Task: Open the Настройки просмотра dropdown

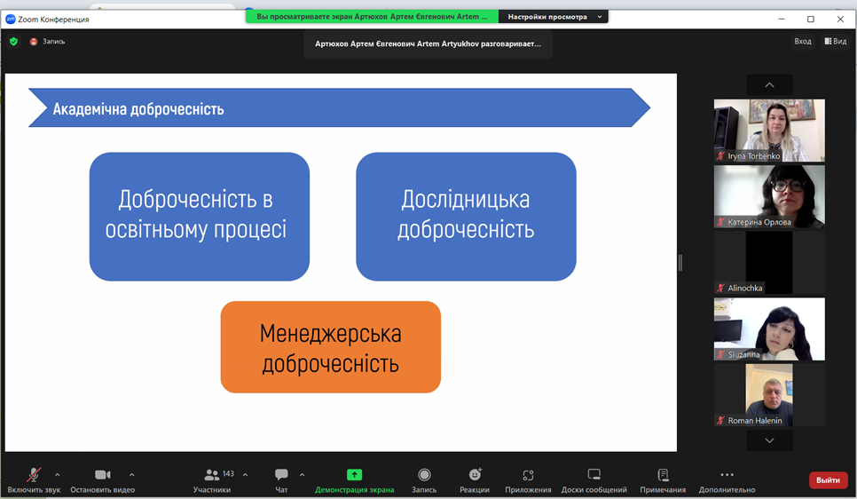Action: 554,17
